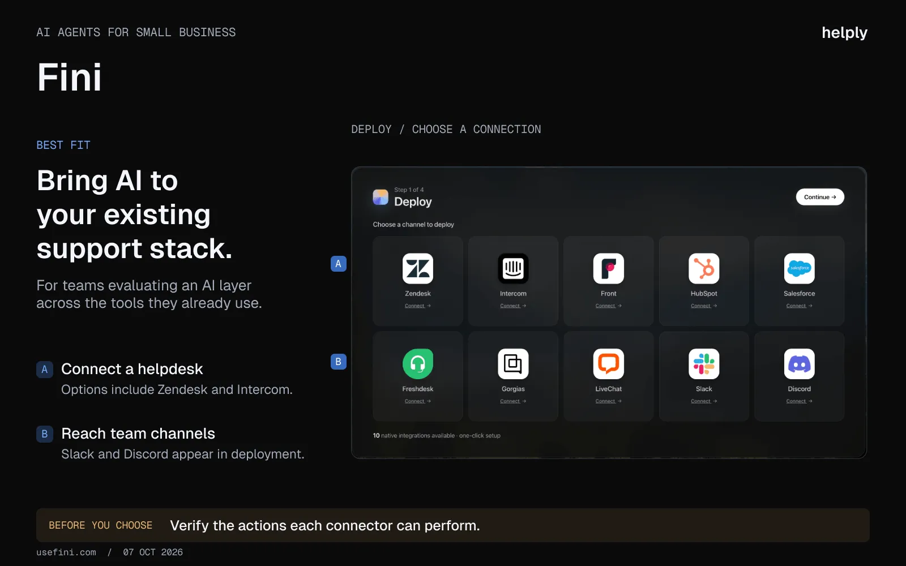Follow the Connect link under Gorgias

pyautogui.click(x=513, y=401)
